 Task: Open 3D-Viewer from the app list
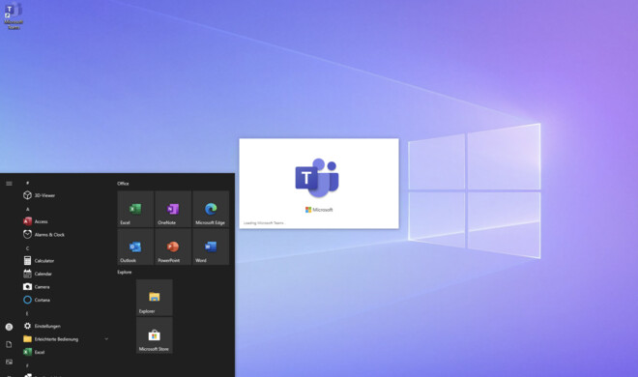pos(39,195)
